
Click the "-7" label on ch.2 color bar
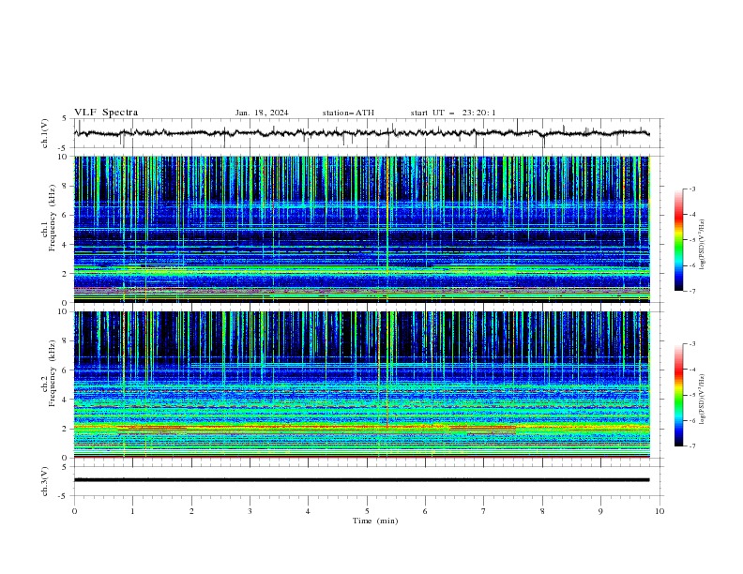tap(692, 446)
